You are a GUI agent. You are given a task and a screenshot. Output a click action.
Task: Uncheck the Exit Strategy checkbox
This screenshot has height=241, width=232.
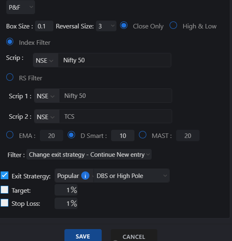pyautogui.click(x=4, y=176)
